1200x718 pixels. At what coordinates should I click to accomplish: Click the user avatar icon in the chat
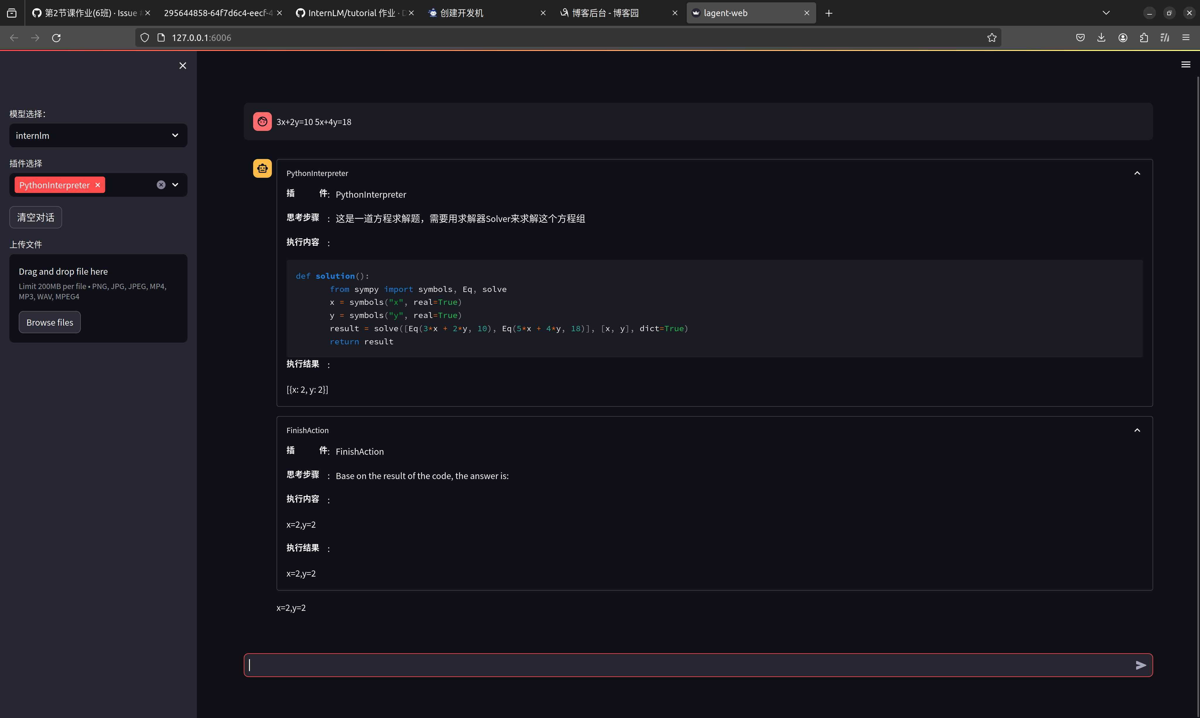[x=262, y=122]
